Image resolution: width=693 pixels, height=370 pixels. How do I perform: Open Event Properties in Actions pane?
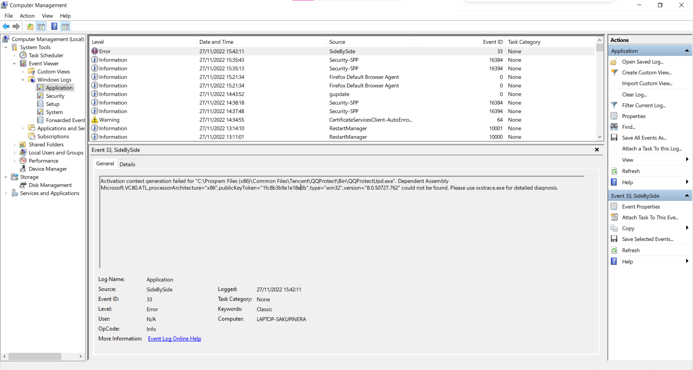(641, 206)
